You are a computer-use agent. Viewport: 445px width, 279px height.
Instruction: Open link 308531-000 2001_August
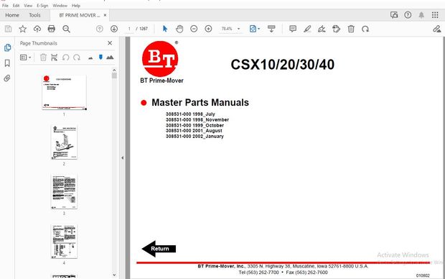[194, 131]
